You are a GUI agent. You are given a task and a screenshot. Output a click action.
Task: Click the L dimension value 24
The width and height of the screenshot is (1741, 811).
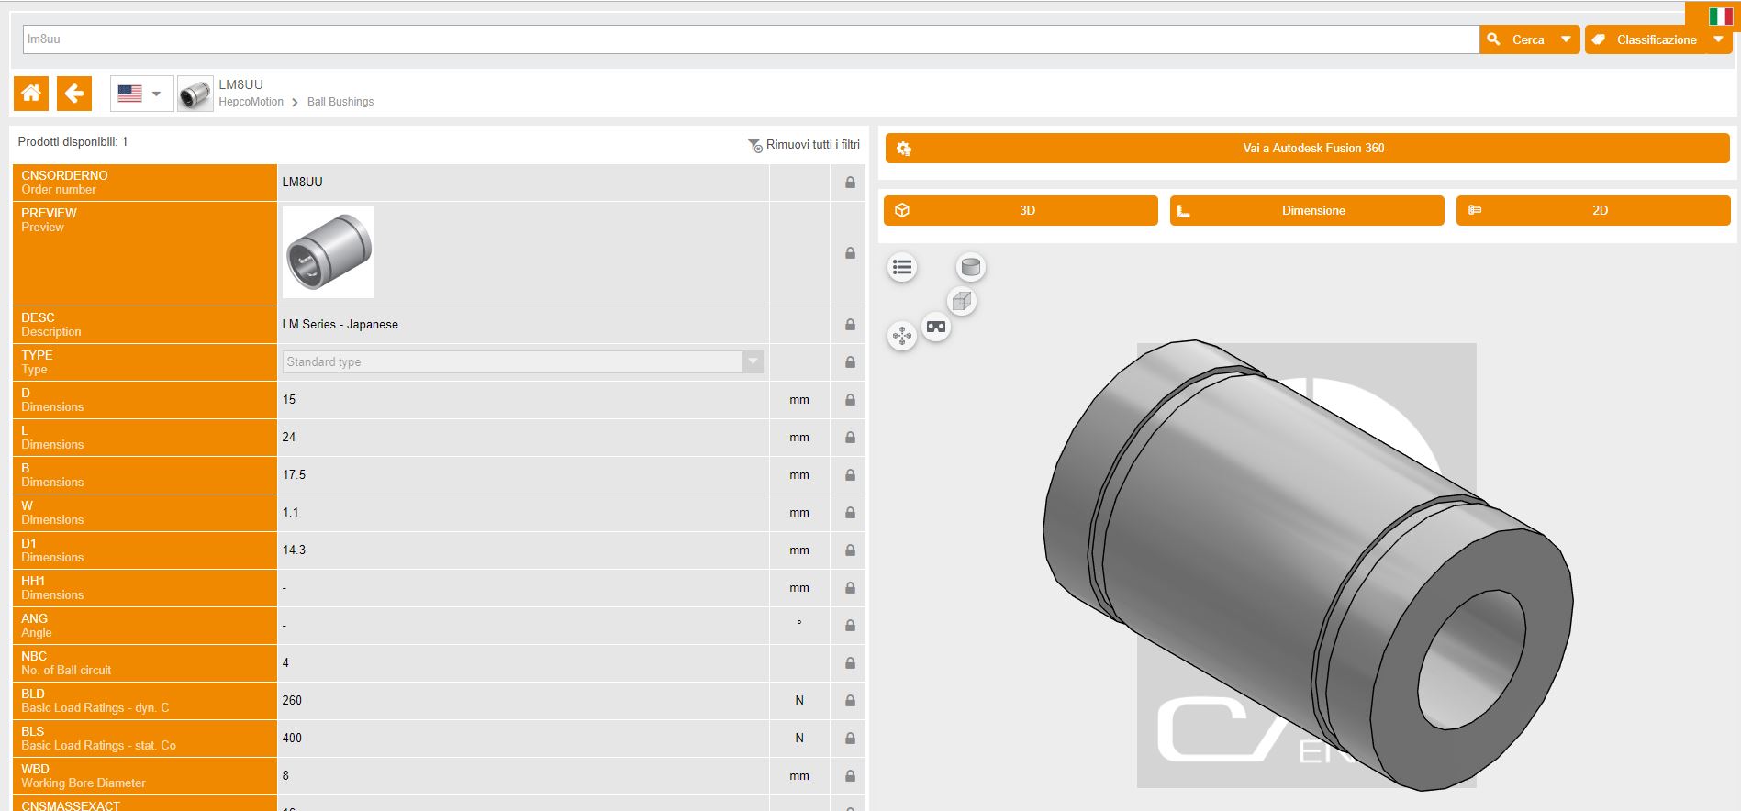click(289, 438)
